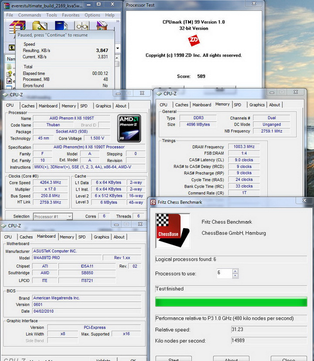This screenshot has width=314, height=361.
Task: Open the WinRAR address bar dropdown arrow
Action: pyautogui.click(x=118, y=48)
